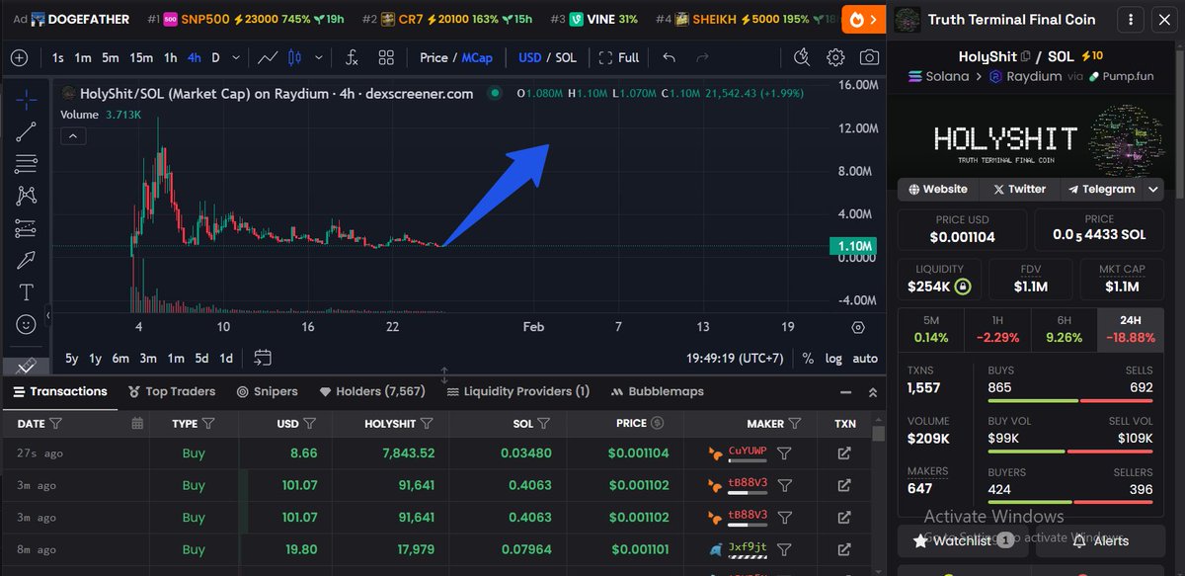Switch chart to MCap mode
1185x576 pixels.
click(477, 57)
